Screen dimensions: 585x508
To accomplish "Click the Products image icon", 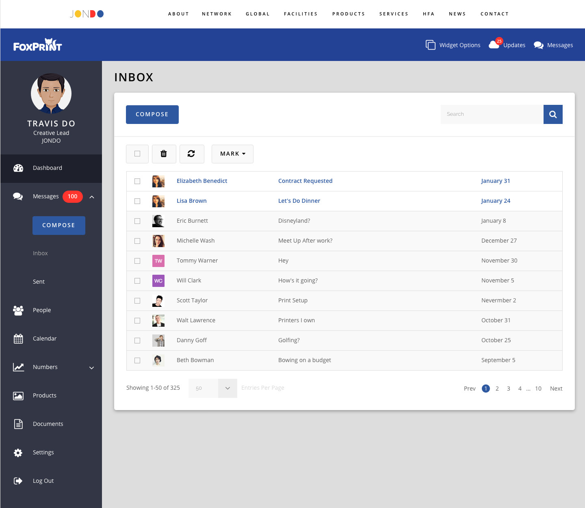I will (18, 396).
